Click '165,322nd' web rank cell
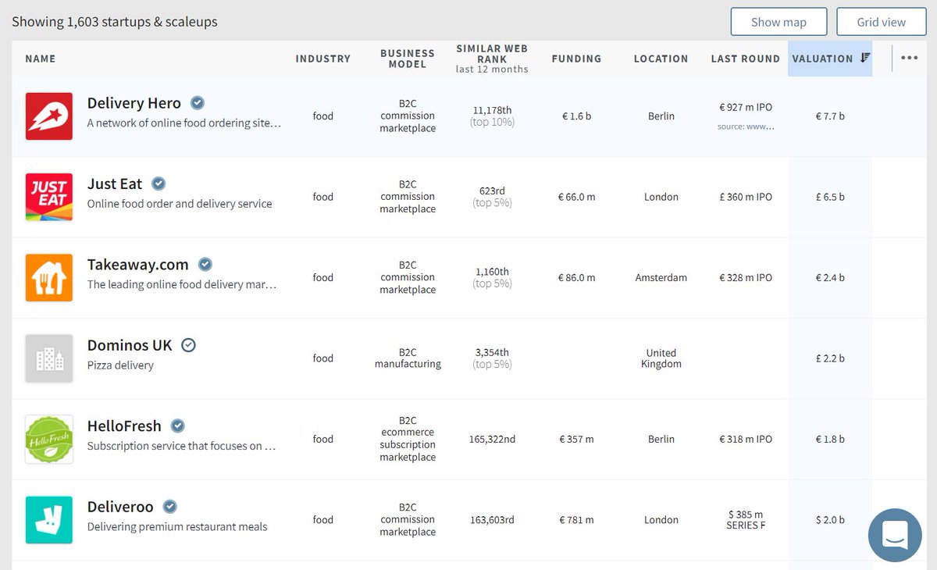937x570 pixels. click(x=493, y=439)
